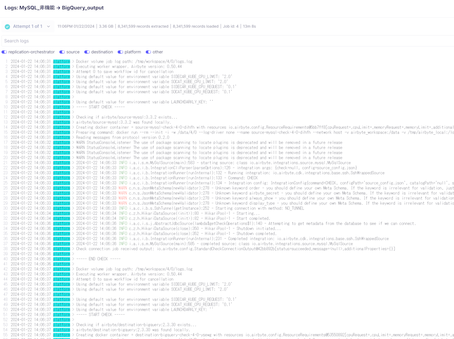Open the attempt chevron arrow
Screen dimensions: 454x339
48,27
